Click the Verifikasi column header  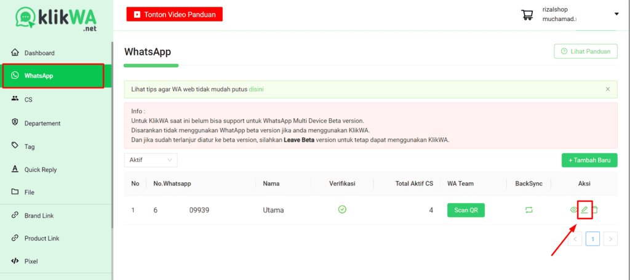(342, 183)
